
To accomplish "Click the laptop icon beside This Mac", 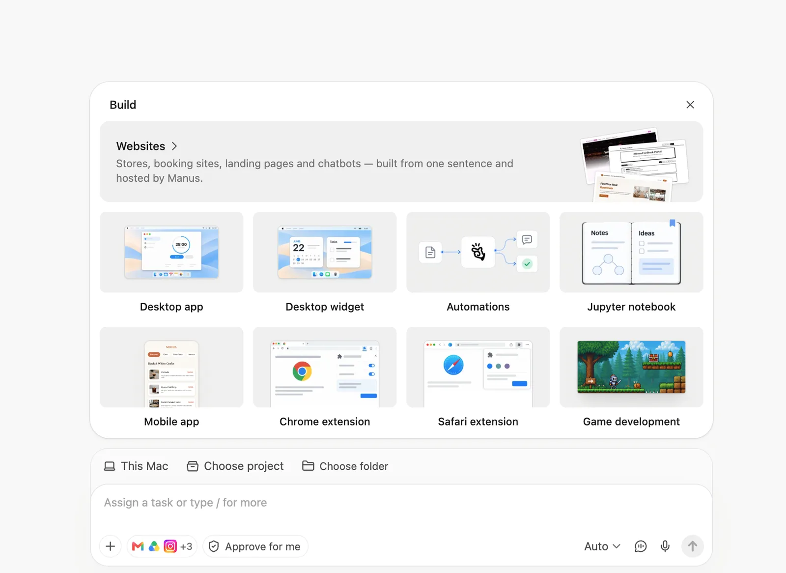I will 110,466.
